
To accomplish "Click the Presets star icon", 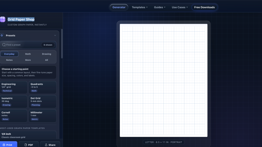I will click(x=2, y=36).
